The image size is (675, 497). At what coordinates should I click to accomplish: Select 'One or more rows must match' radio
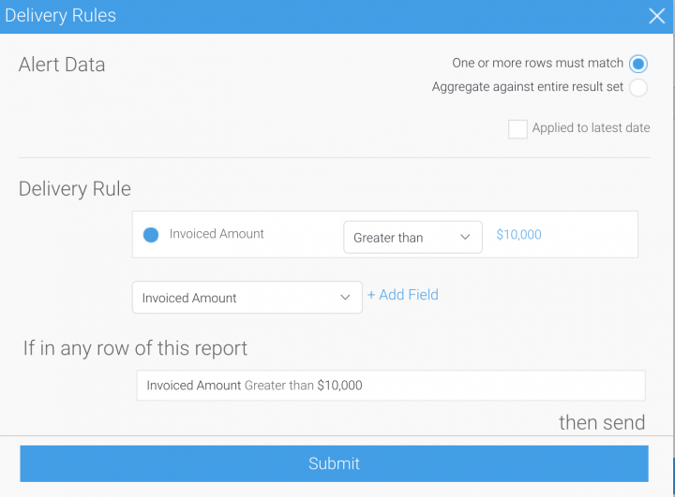pos(638,64)
